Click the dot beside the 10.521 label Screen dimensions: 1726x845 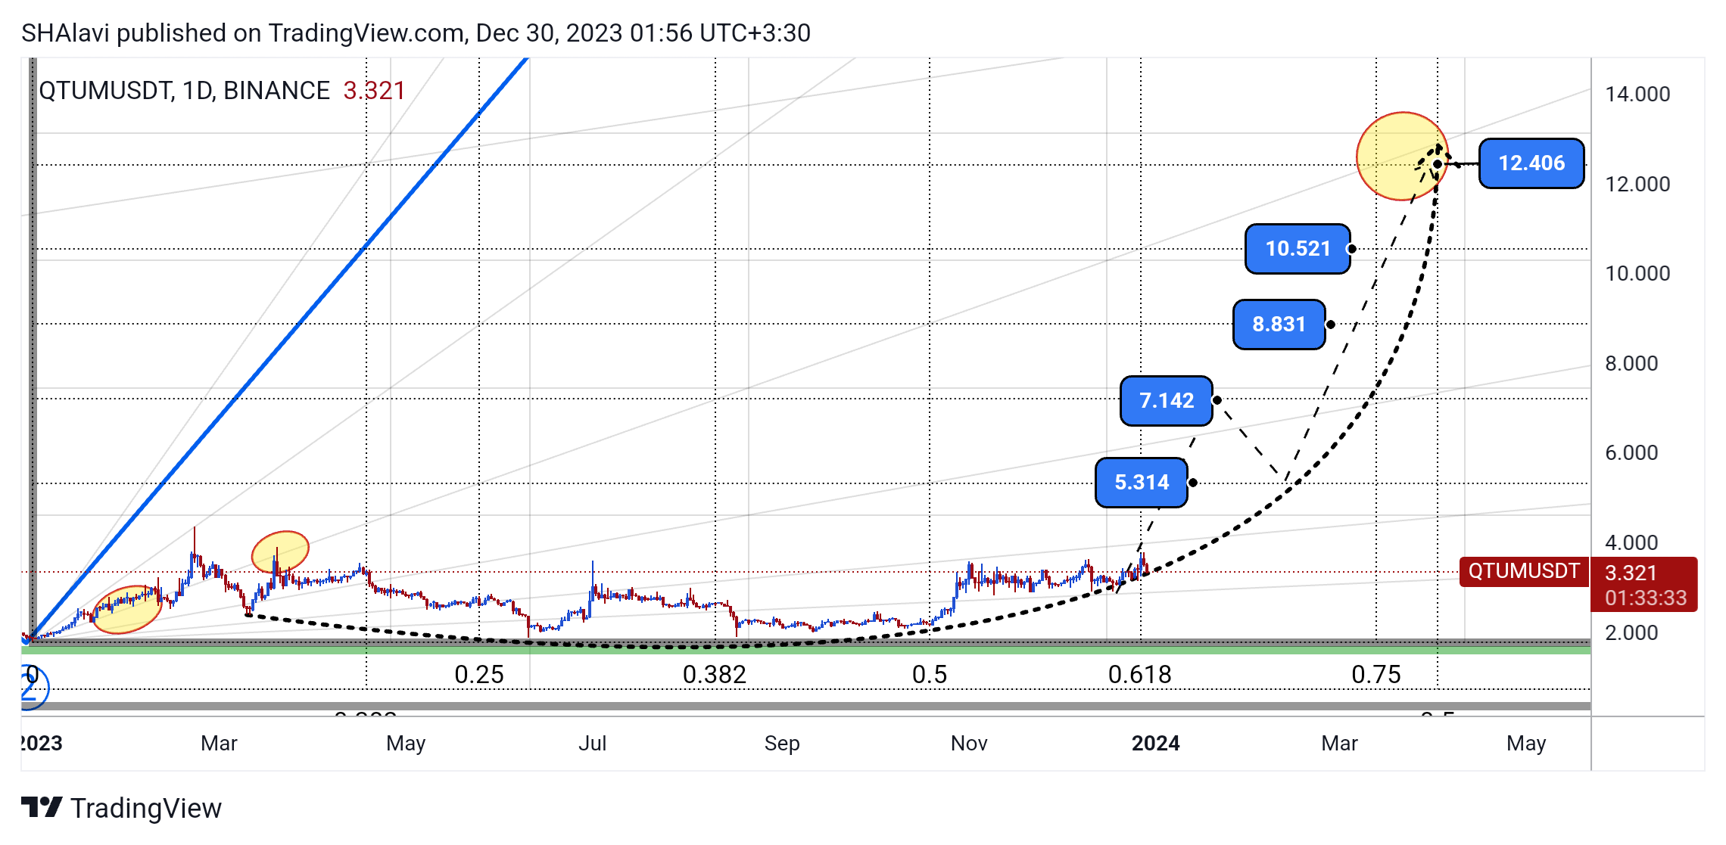click(1352, 249)
